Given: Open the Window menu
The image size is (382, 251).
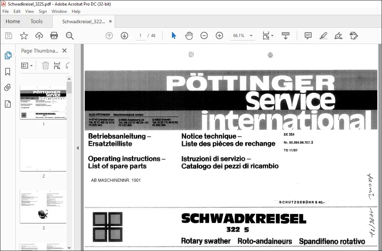Looking at the screenshot, I should tap(59, 11).
